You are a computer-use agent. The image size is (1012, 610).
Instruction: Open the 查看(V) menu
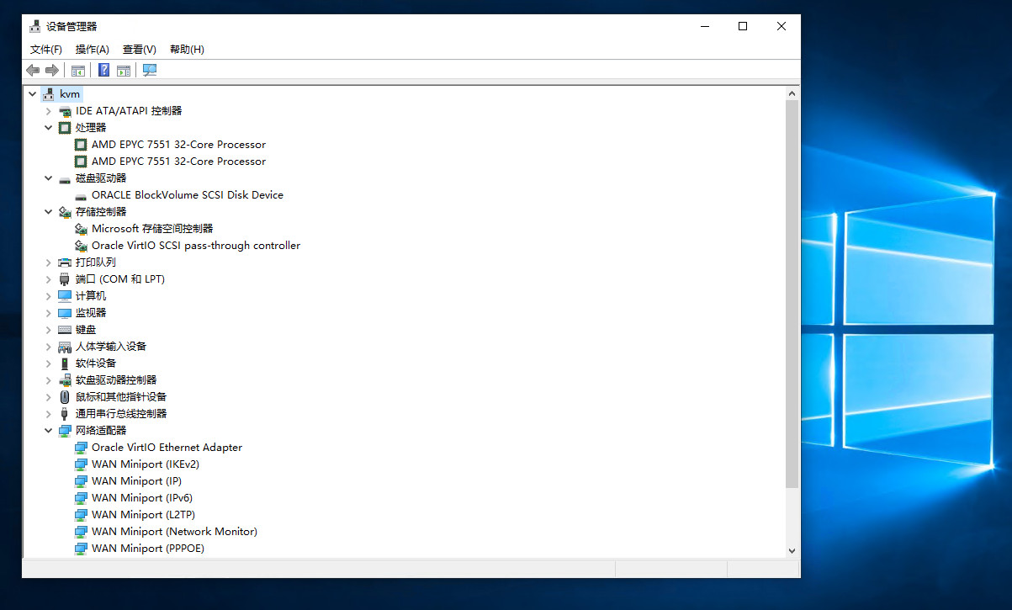tap(139, 50)
